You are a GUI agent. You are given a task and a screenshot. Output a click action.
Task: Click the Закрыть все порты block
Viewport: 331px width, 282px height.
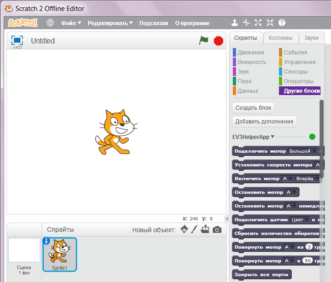[262, 275]
